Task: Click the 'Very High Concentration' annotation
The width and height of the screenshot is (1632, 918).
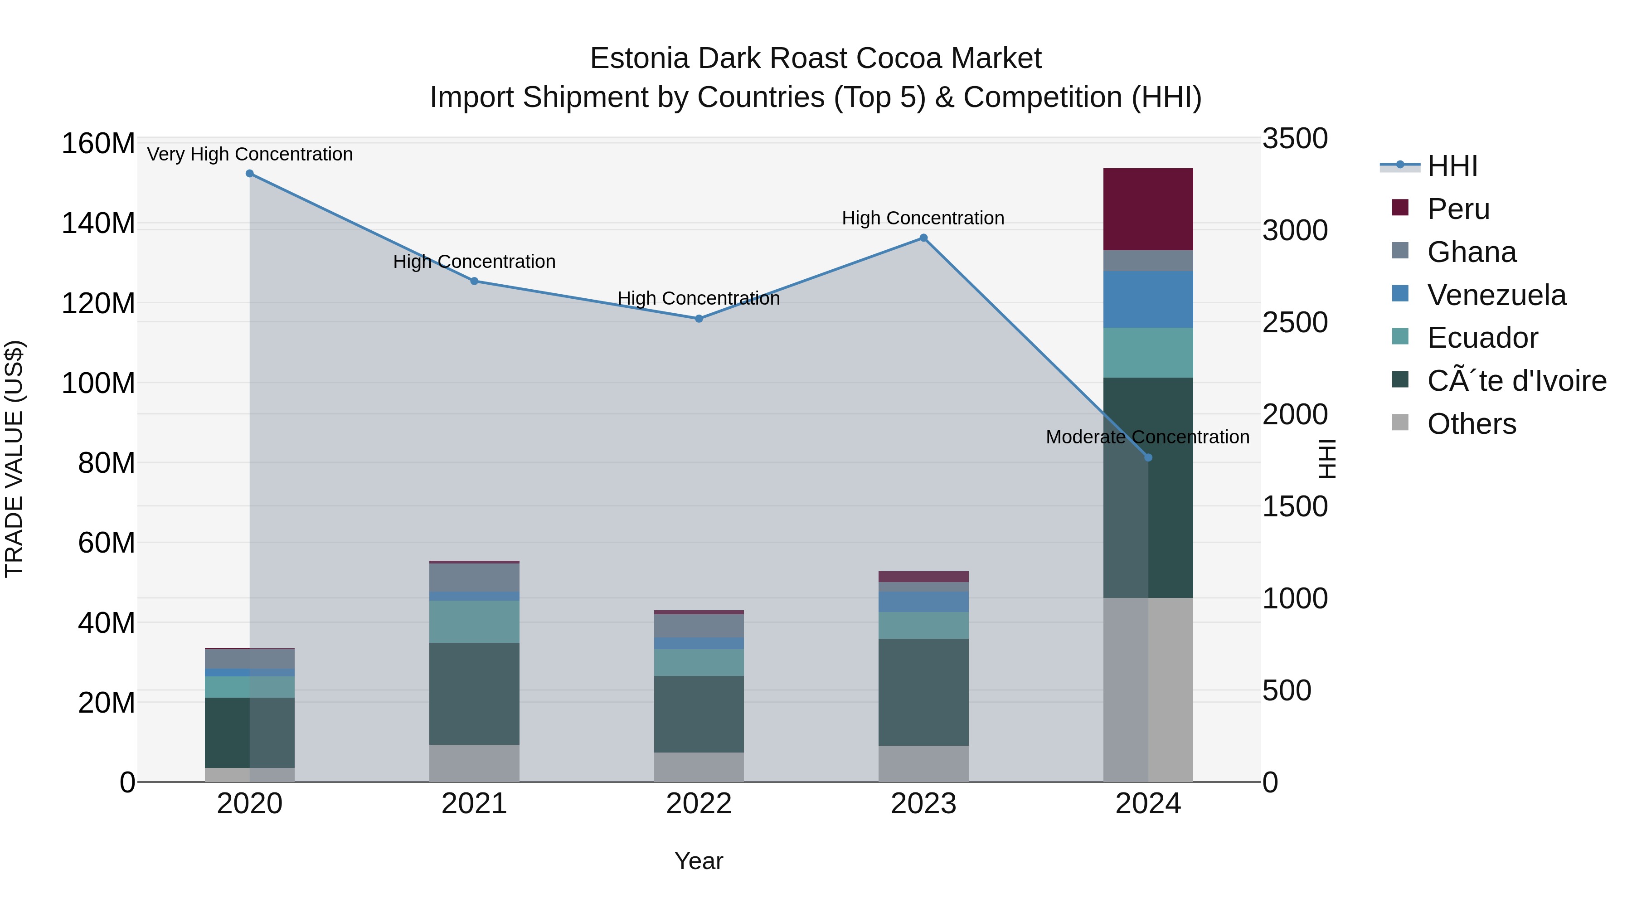Action: [250, 154]
